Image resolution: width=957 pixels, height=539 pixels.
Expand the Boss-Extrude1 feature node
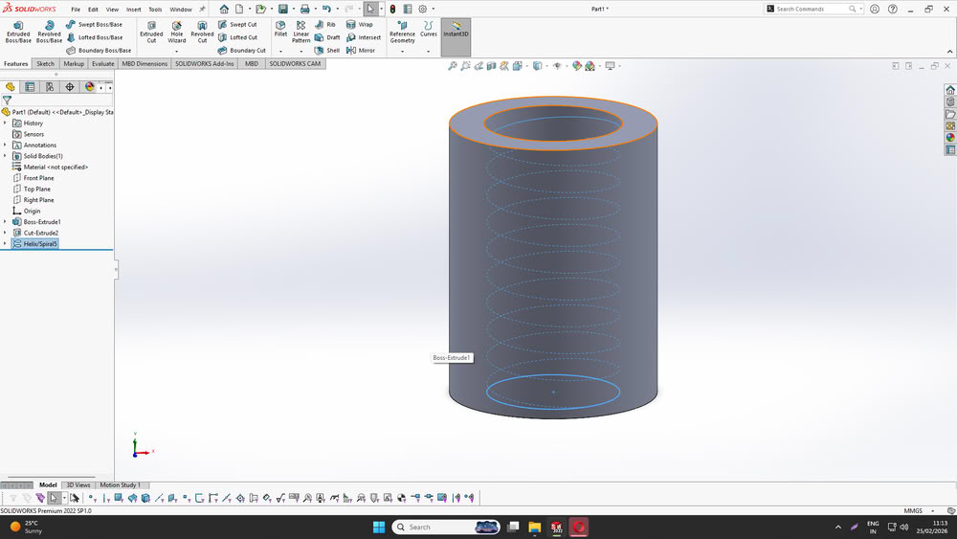[5, 222]
